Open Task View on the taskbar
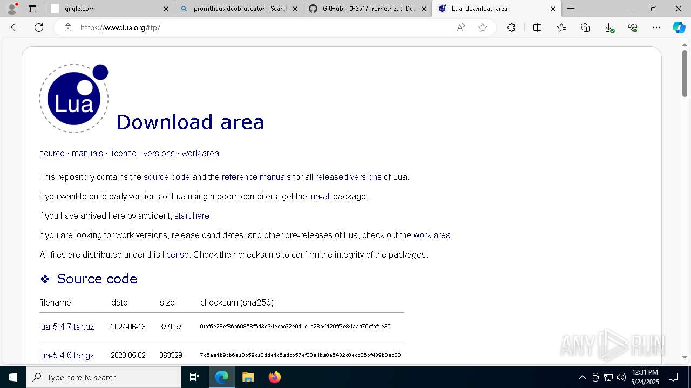The image size is (691, 388). tap(194, 377)
